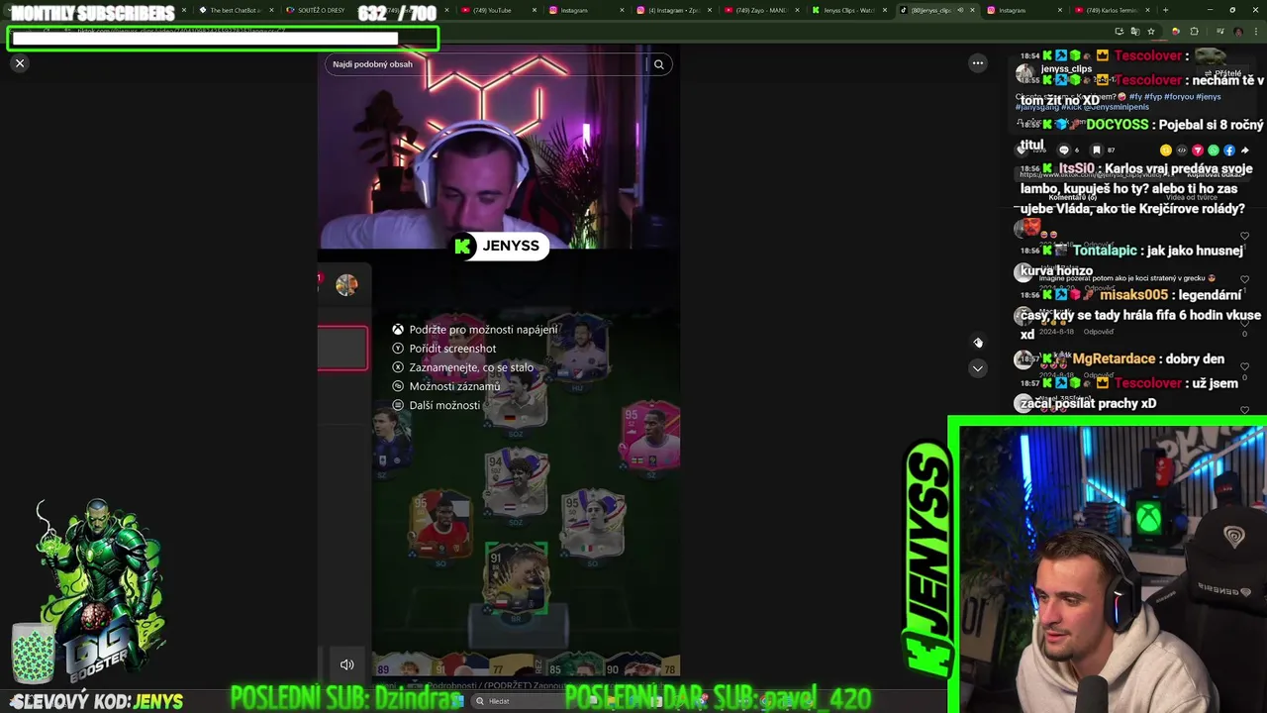This screenshot has width=1267, height=713.
Task: Mute tab via speaker icon on TikTok tab
Action: click(960, 10)
